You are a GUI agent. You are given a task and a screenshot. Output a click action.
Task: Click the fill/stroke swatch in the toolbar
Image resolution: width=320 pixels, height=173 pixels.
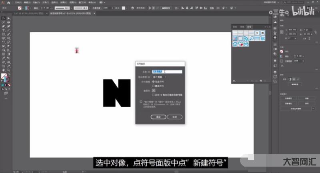pyautogui.click(x=4, y=77)
